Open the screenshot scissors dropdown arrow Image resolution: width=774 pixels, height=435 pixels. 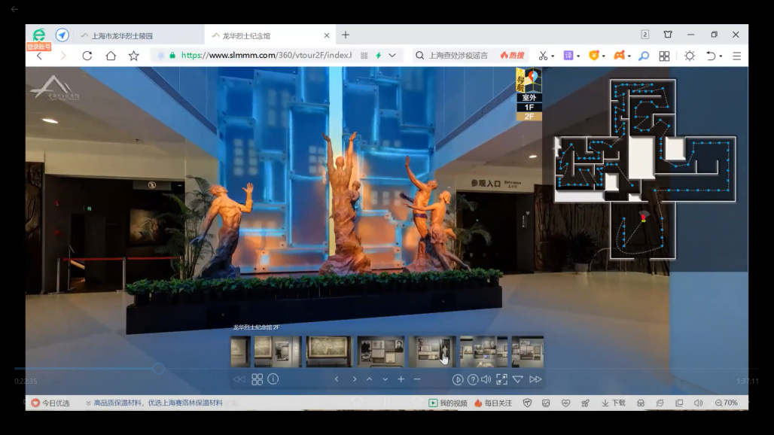[x=553, y=56]
